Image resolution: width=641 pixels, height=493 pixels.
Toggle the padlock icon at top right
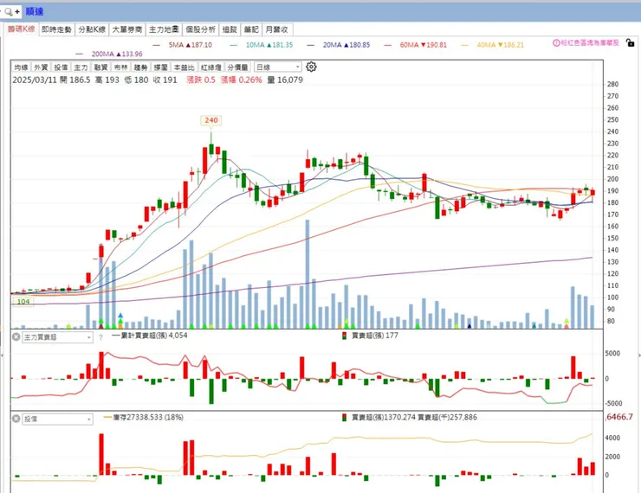pos(630,42)
